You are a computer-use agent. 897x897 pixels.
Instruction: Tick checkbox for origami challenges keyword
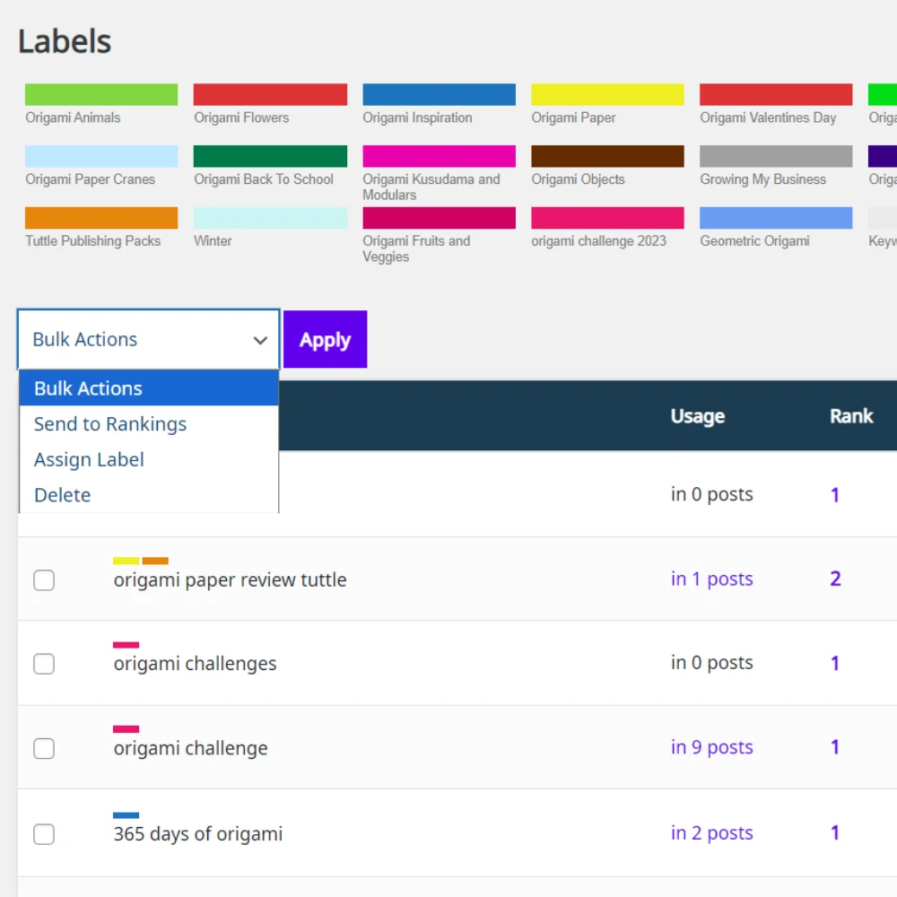point(44,664)
